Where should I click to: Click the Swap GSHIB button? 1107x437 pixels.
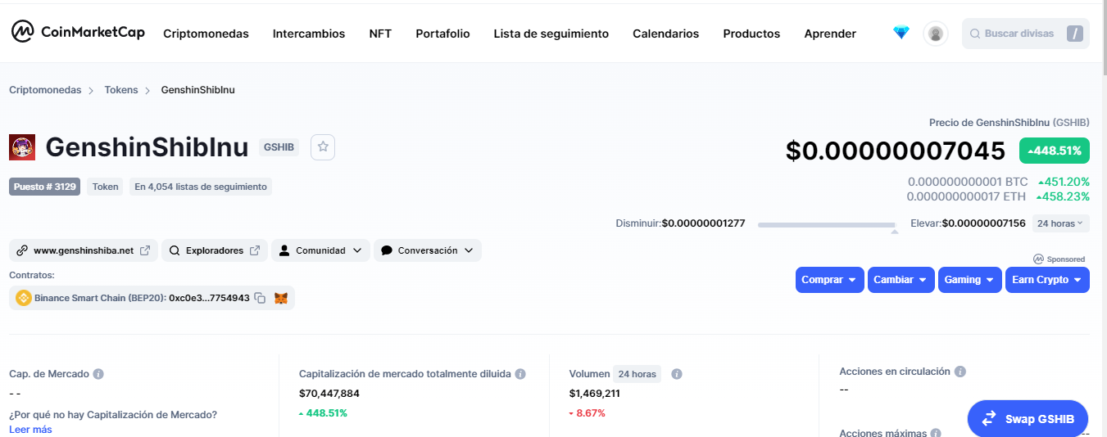[1028, 418]
